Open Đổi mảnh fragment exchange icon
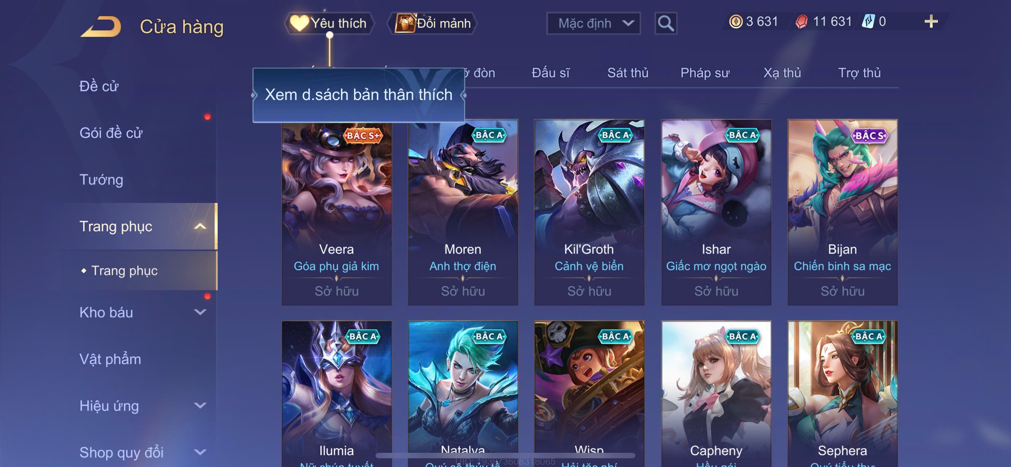Image resolution: width=1011 pixels, height=467 pixels. [405, 23]
